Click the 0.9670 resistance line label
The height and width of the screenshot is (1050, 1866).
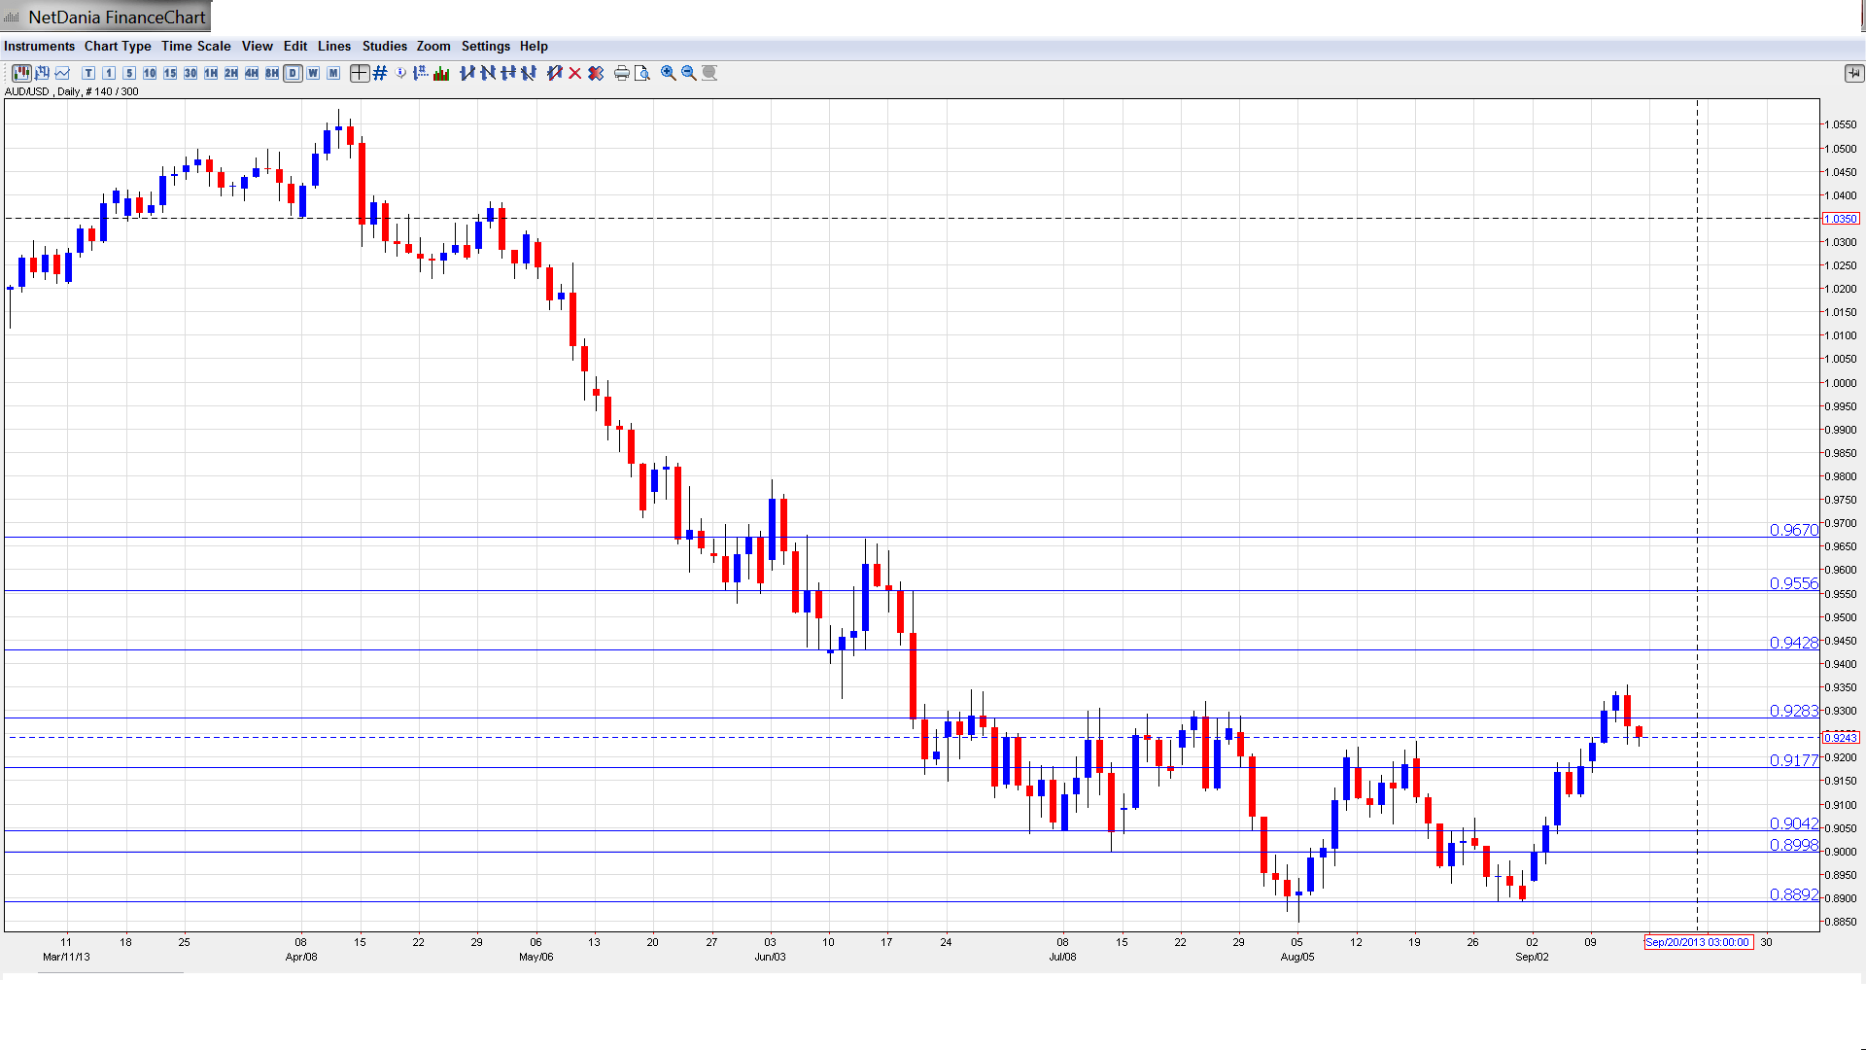[x=1793, y=530]
